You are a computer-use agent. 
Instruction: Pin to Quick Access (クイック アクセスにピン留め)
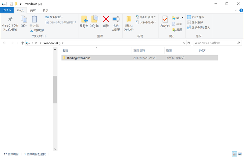click(10, 24)
